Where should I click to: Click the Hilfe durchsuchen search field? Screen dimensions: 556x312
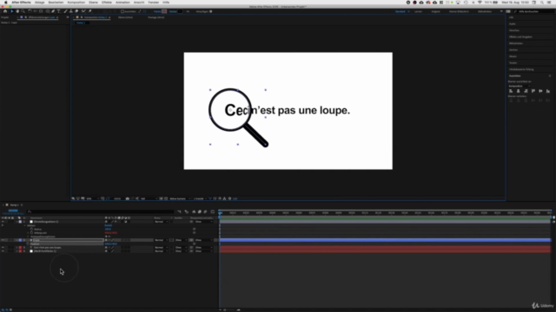point(534,11)
